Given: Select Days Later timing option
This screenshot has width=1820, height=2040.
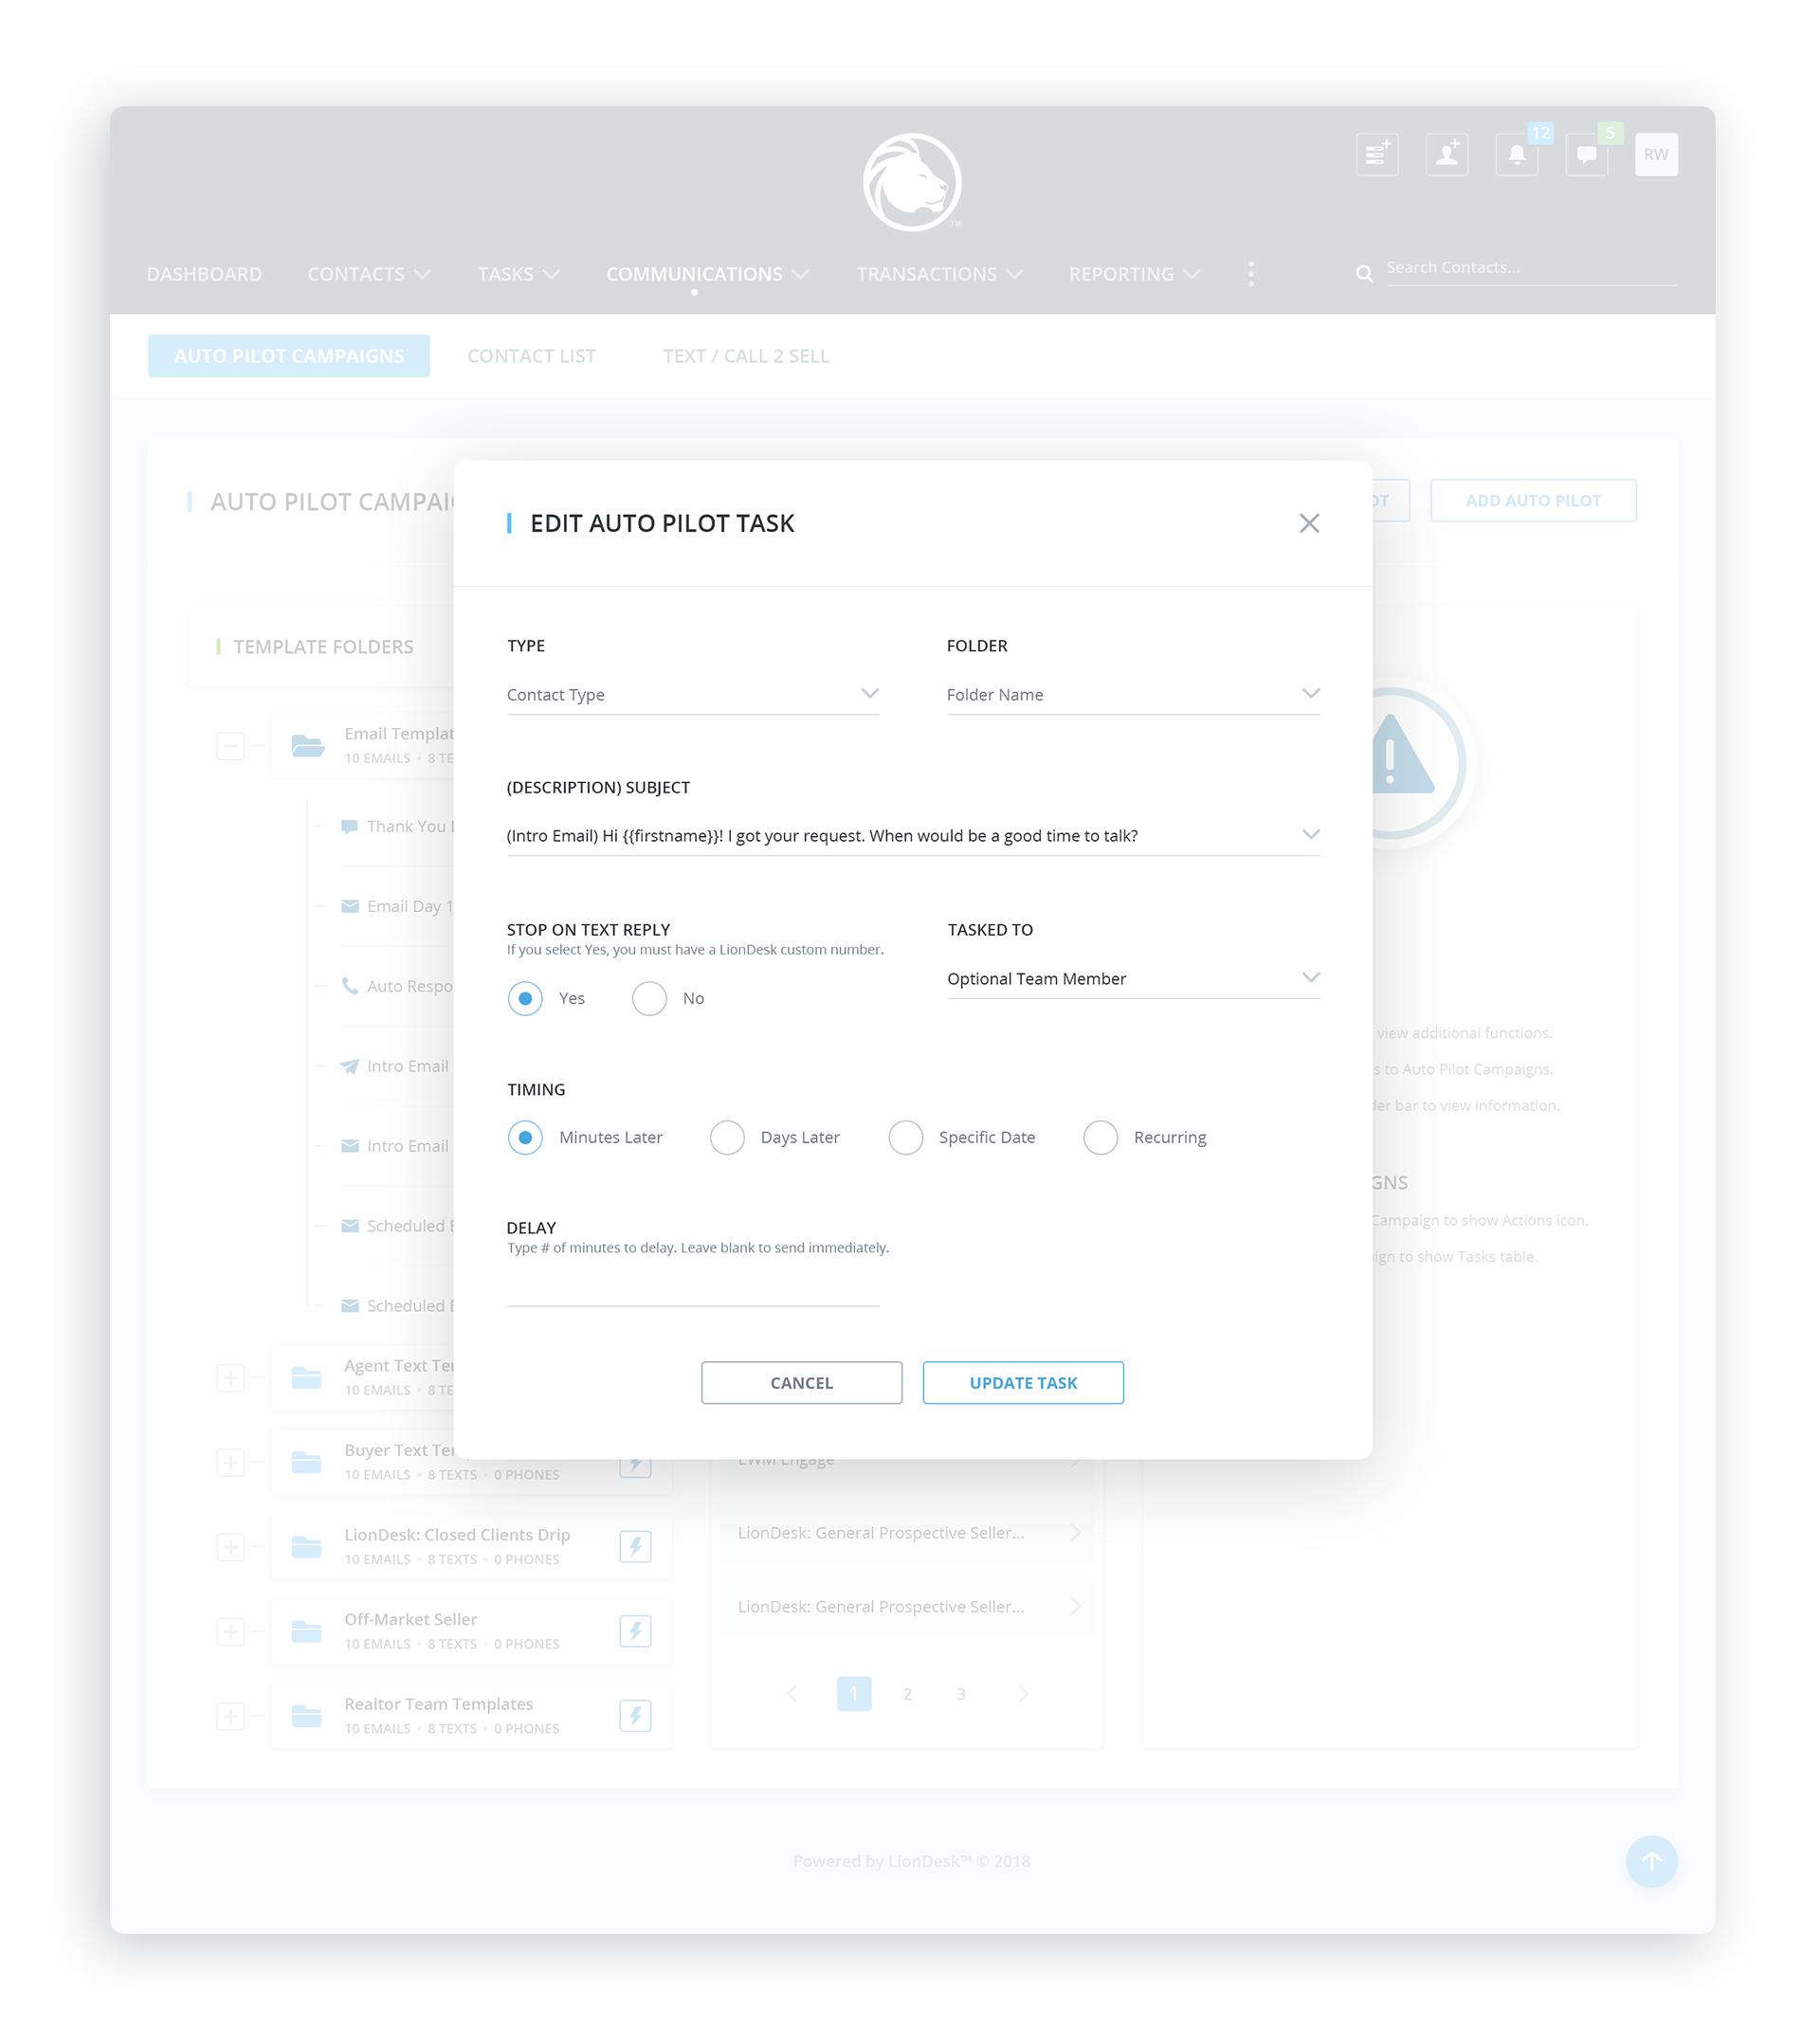Looking at the screenshot, I should tap(727, 1137).
